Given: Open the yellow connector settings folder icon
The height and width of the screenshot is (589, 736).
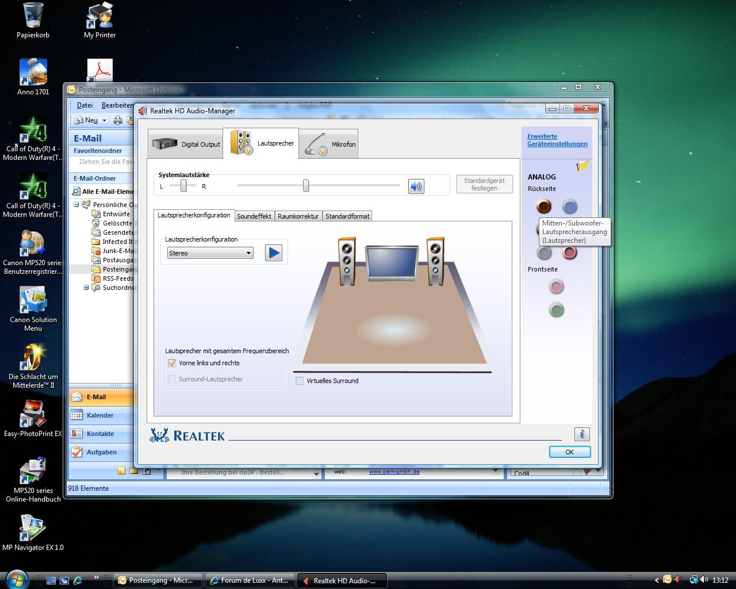Looking at the screenshot, I should [582, 166].
